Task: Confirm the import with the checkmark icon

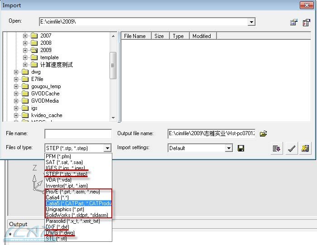Action: pos(291,149)
